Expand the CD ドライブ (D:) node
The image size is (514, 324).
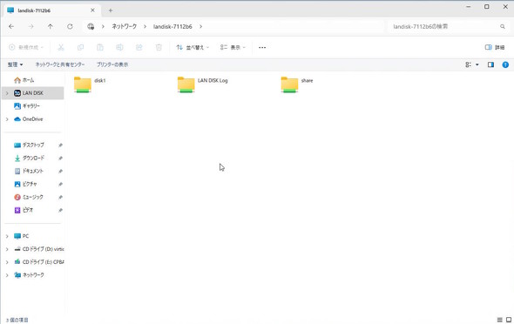click(7, 249)
